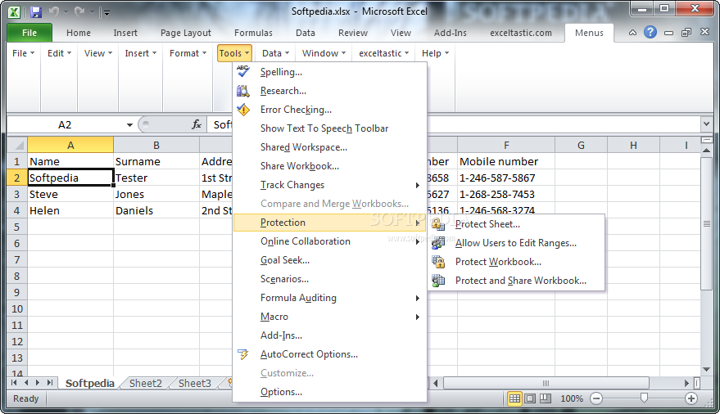Switch to the Page Layout ribbon tab
Screen dimensions: 720x414
coord(185,33)
